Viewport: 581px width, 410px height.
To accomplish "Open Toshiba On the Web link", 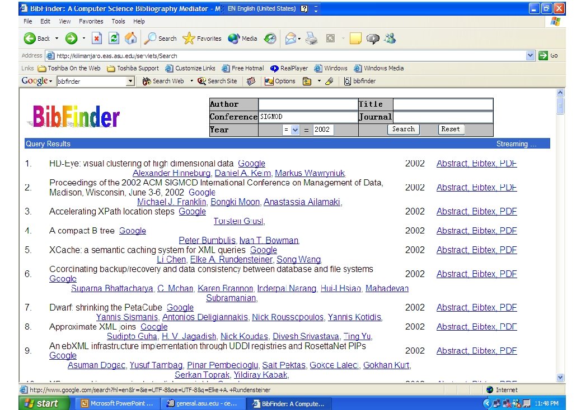I will point(69,68).
